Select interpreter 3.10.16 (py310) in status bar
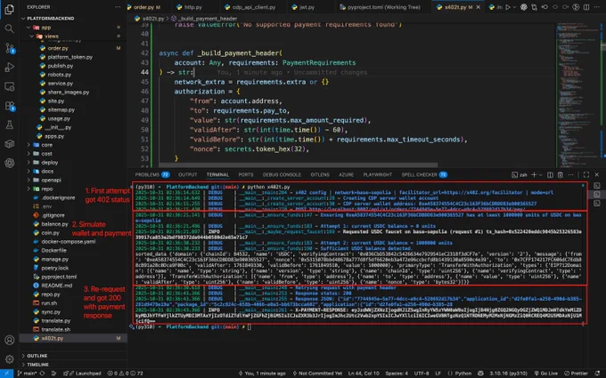Screen dimensions: 606x378 pyautogui.click(x=509, y=374)
